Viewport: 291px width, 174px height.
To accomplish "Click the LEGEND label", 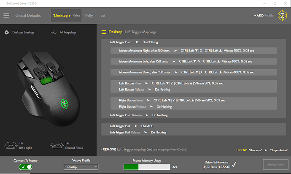I will pos(242,150).
